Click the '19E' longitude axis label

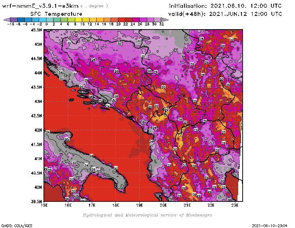(139, 205)
